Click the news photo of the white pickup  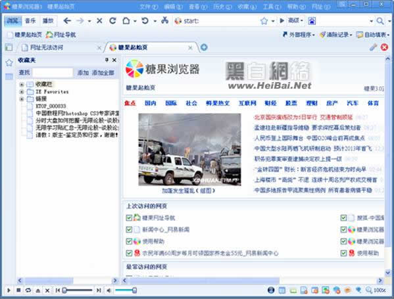pyautogui.click(x=189, y=150)
